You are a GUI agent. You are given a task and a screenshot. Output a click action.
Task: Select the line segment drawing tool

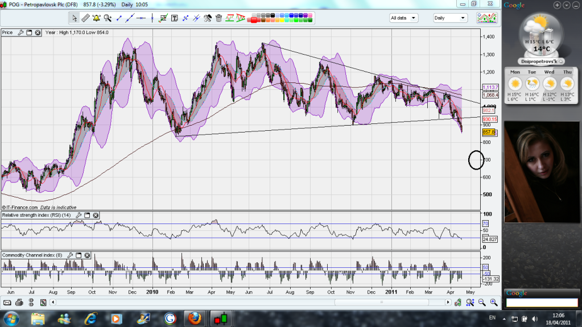pos(119,18)
